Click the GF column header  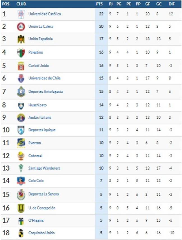(148, 4)
